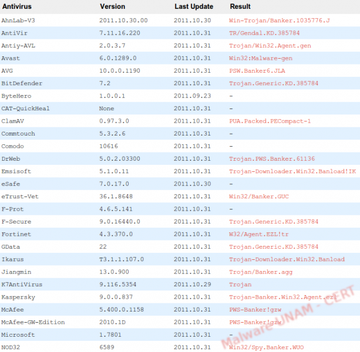Select CAT-QuickHeal version None

click(106, 109)
